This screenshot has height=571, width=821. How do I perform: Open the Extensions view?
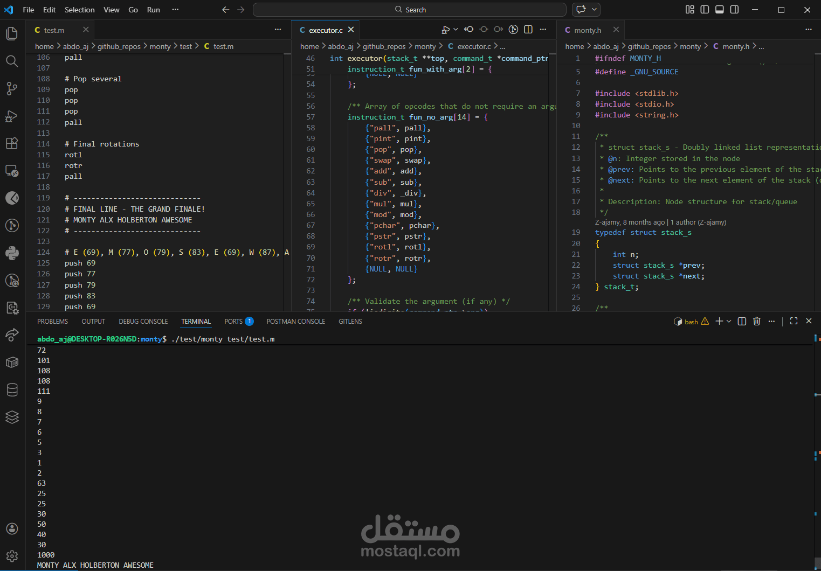(x=12, y=143)
